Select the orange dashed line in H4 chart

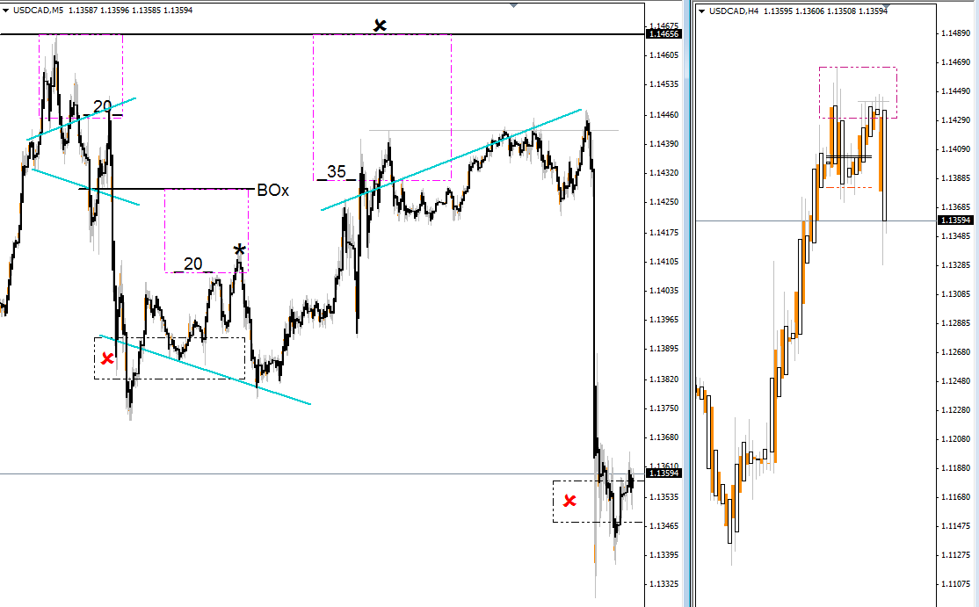[849, 187]
